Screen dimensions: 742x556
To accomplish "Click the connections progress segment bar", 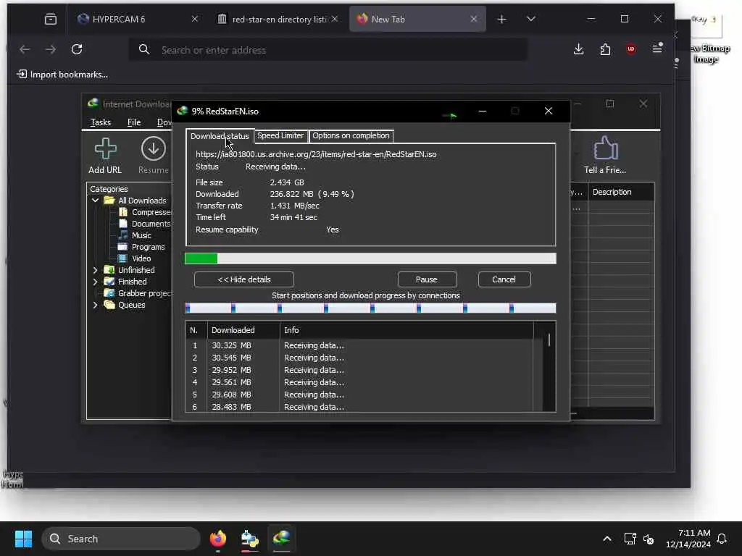I will click(370, 308).
